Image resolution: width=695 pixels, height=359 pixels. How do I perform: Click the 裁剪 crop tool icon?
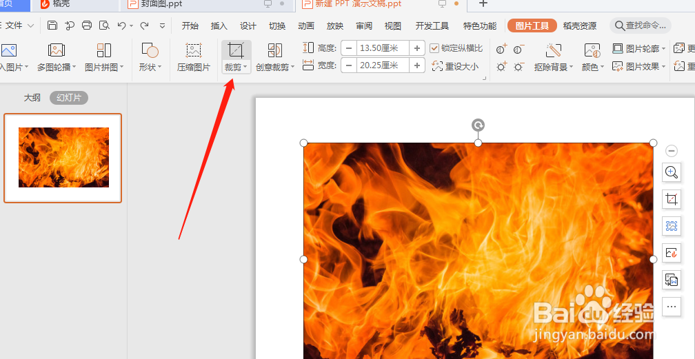tap(236, 50)
